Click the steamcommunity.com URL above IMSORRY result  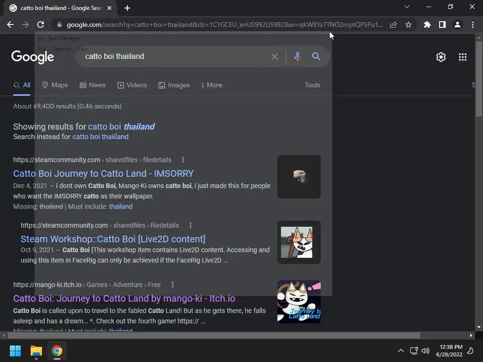tap(57, 160)
